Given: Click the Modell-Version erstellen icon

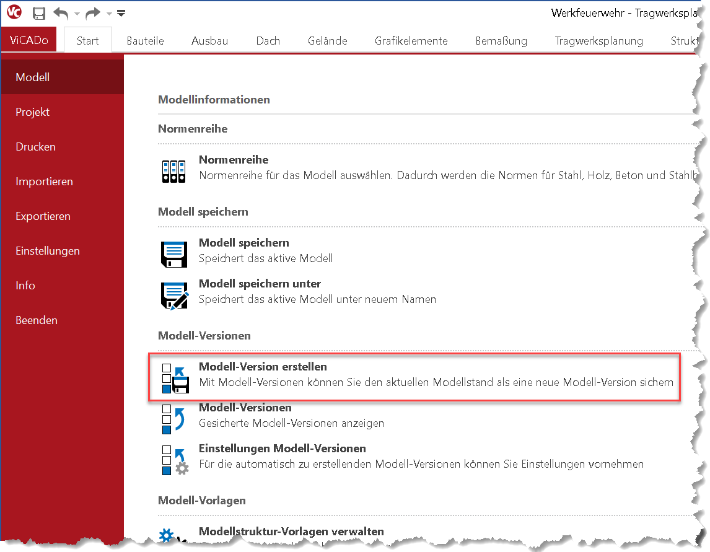Looking at the screenshot, I should pyautogui.click(x=176, y=379).
